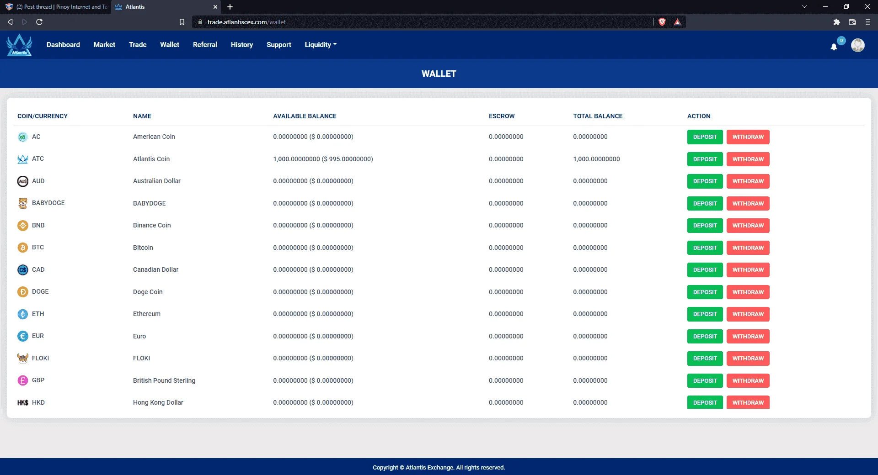
Task: Open the tab search dropdown arrow
Action: coord(804,7)
